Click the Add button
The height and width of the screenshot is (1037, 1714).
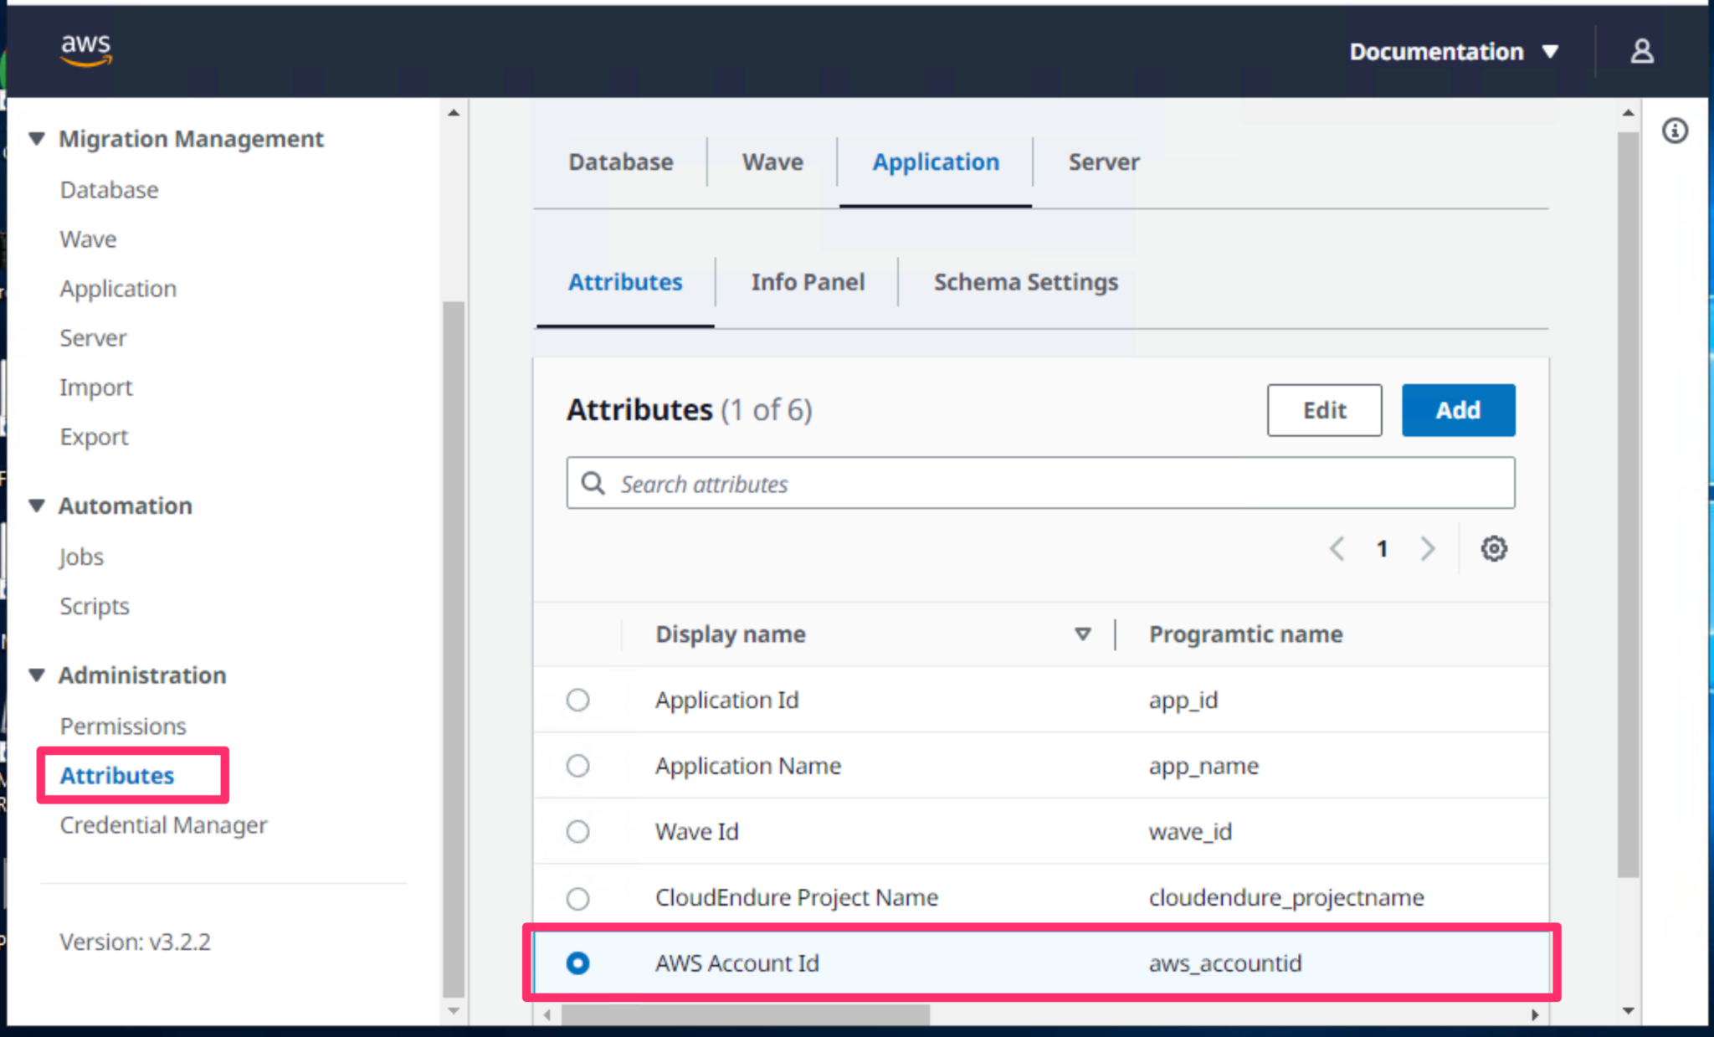pyautogui.click(x=1458, y=410)
